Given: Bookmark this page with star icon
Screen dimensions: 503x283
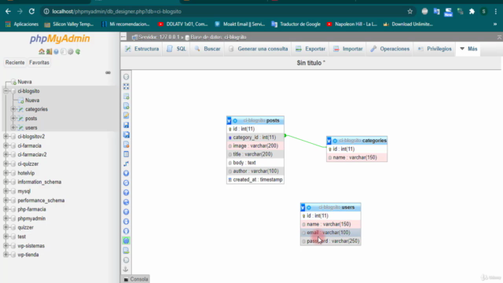Looking at the screenshot, I should coord(410,12).
